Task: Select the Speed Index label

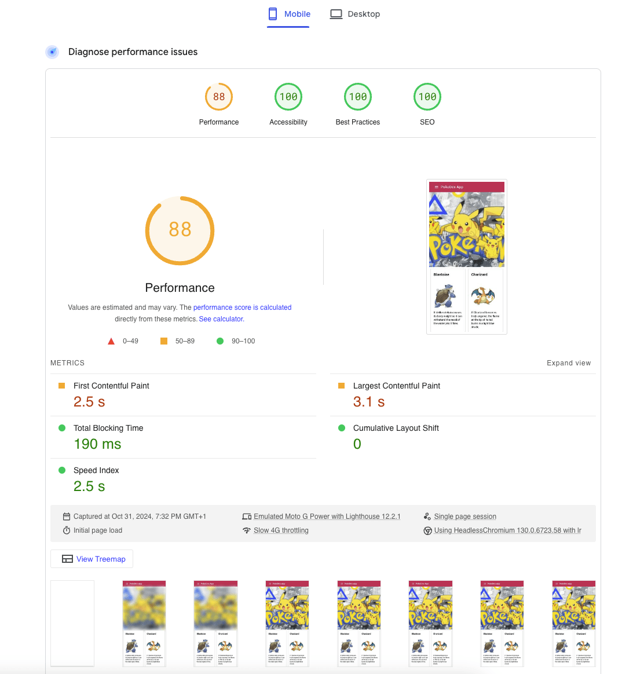Action: point(96,470)
